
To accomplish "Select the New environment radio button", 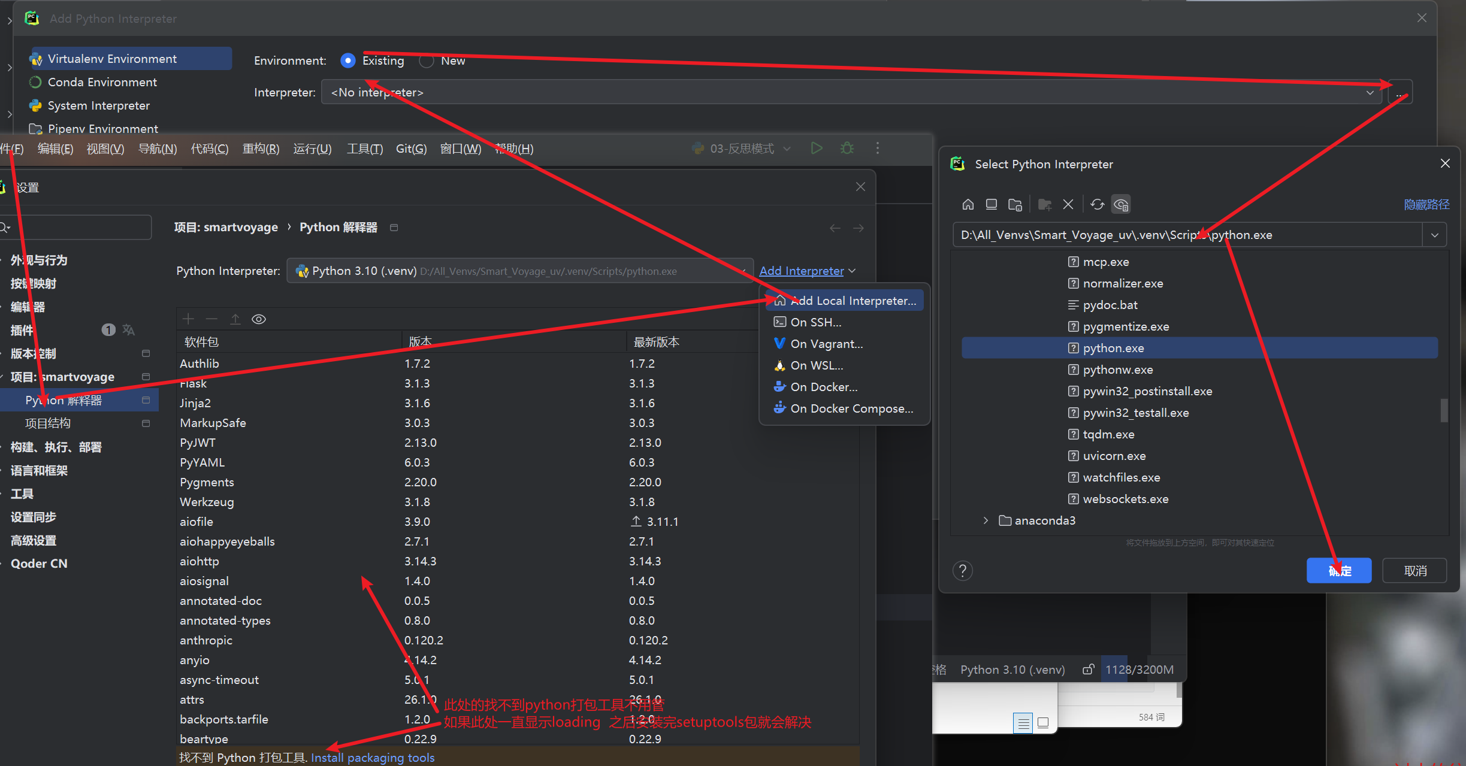I will point(427,60).
